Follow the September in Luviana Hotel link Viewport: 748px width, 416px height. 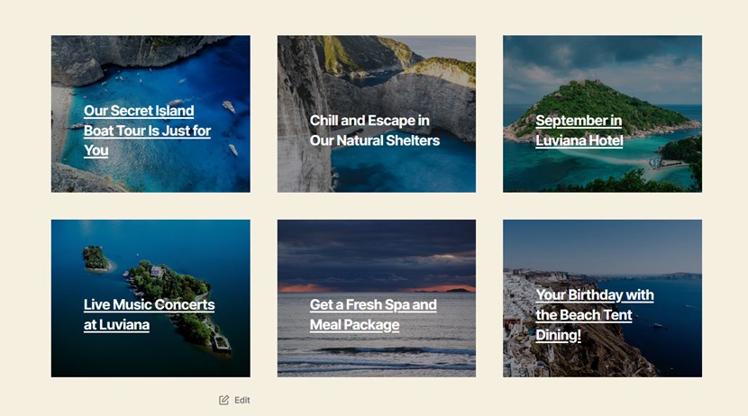click(579, 131)
